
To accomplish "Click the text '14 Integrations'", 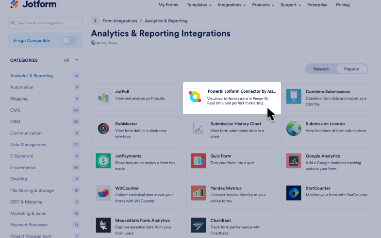I will tap(107, 43).
